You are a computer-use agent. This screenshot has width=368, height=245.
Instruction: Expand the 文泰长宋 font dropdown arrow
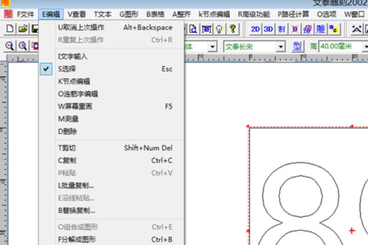tap(281, 47)
